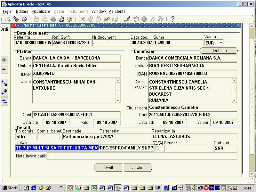
Task: Open the Windows Start button
Action: click(10, 188)
